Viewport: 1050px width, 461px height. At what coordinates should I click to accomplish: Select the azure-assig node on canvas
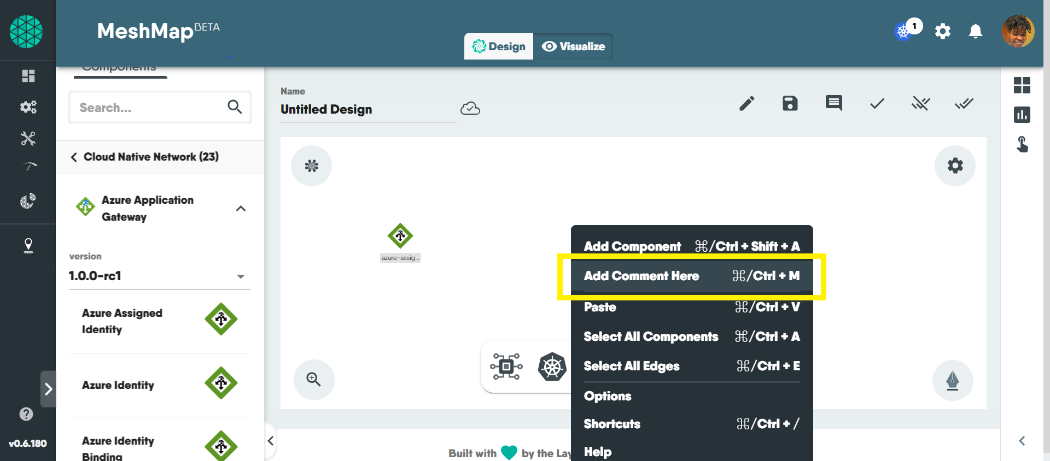[400, 237]
